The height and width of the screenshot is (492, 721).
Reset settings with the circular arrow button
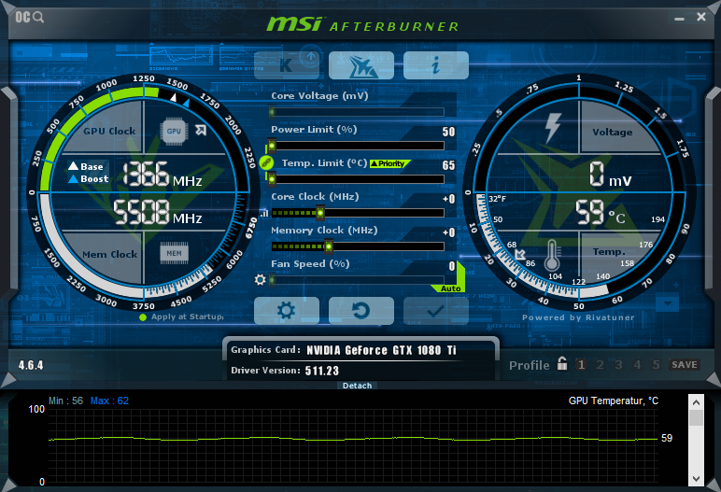[361, 311]
